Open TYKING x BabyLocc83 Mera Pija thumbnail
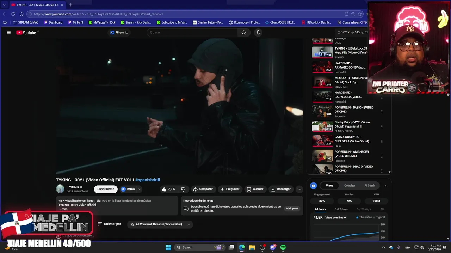Viewport: 451px width, 253px height. point(322,52)
